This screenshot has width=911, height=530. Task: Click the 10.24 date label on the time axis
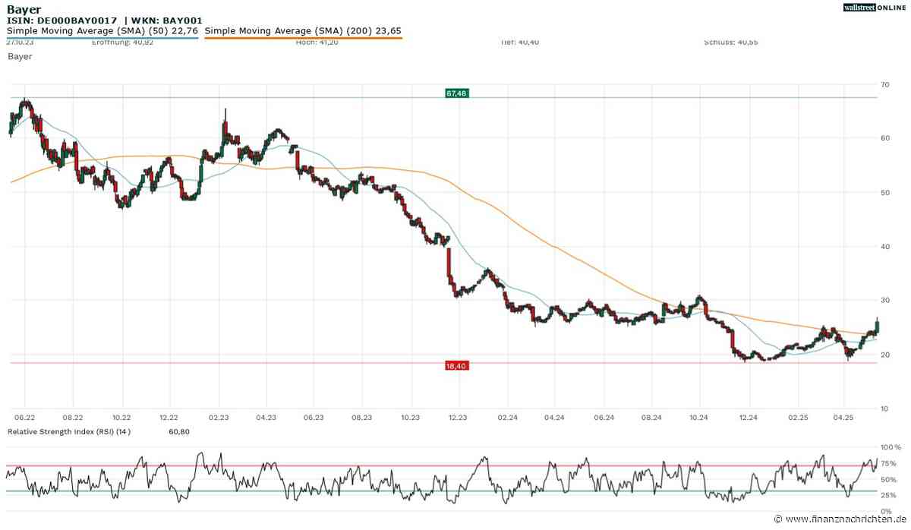click(698, 418)
